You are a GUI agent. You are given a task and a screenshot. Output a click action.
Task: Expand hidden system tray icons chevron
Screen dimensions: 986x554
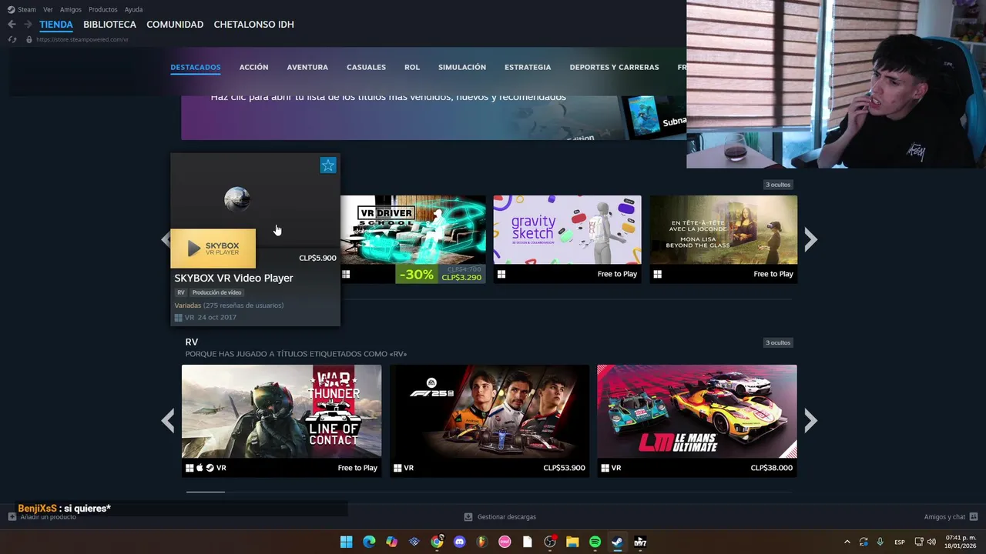coord(847,542)
